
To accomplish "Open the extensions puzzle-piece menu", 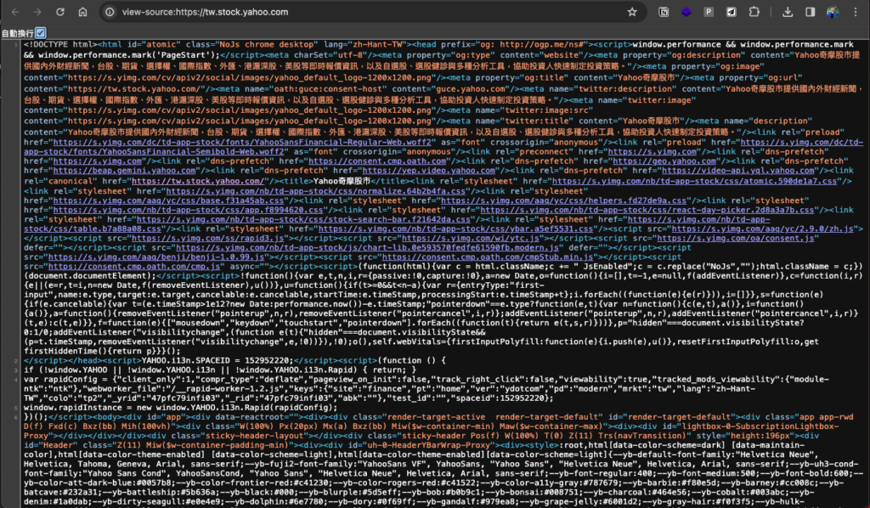I will coord(754,12).
